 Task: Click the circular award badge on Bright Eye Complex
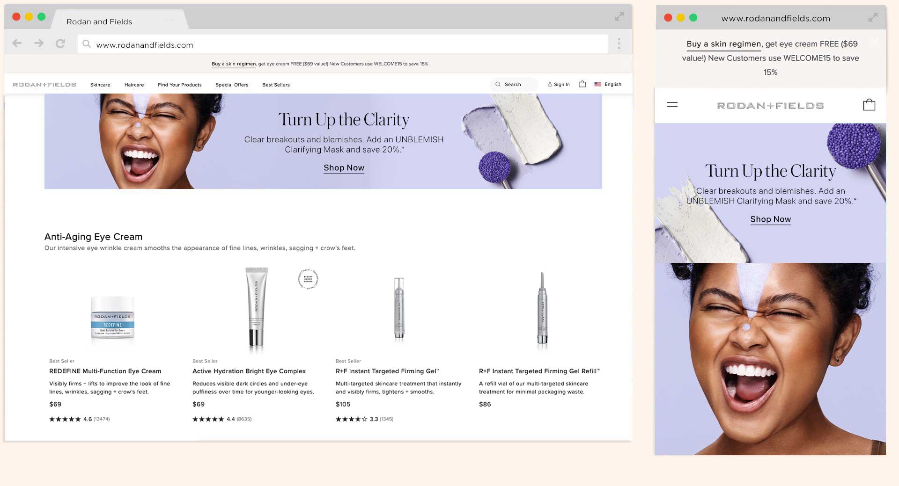click(x=308, y=279)
